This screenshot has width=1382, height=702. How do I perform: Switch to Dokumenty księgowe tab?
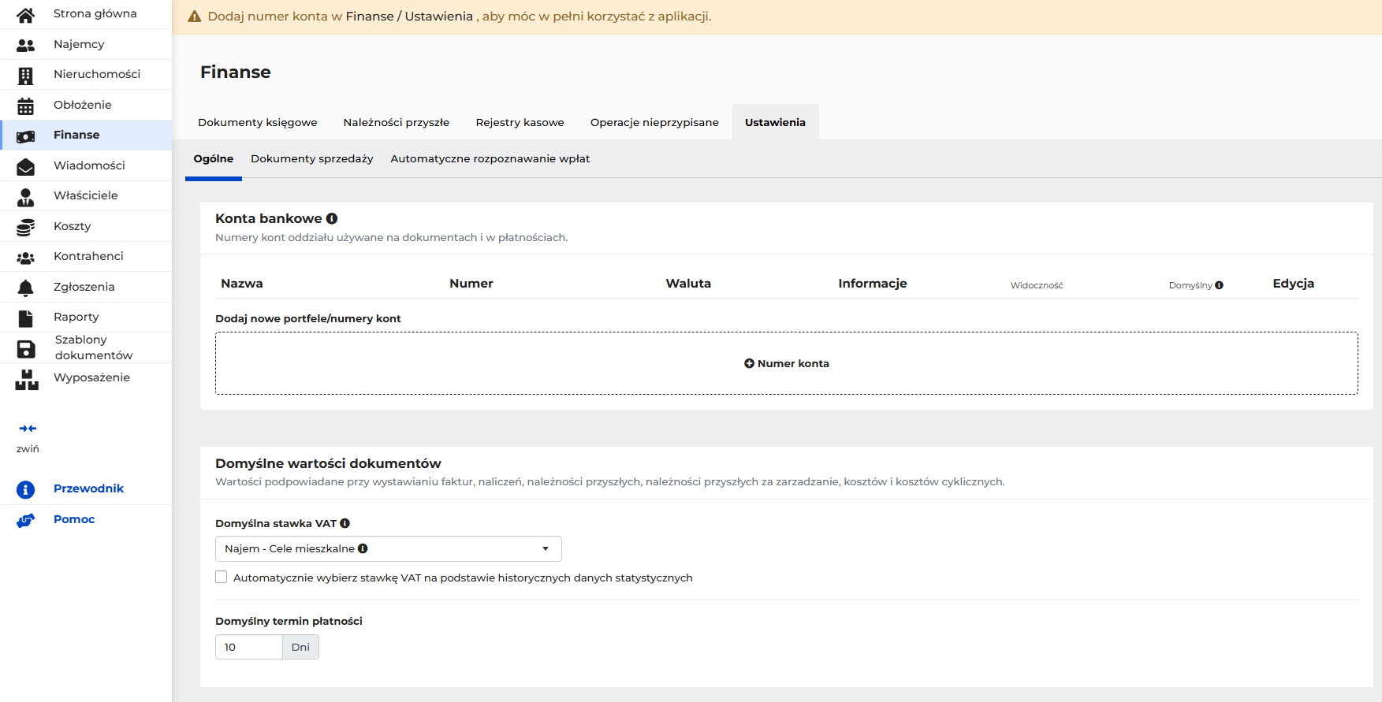258,122
